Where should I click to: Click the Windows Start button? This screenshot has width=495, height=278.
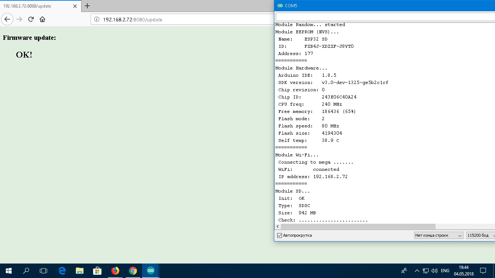click(9, 271)
